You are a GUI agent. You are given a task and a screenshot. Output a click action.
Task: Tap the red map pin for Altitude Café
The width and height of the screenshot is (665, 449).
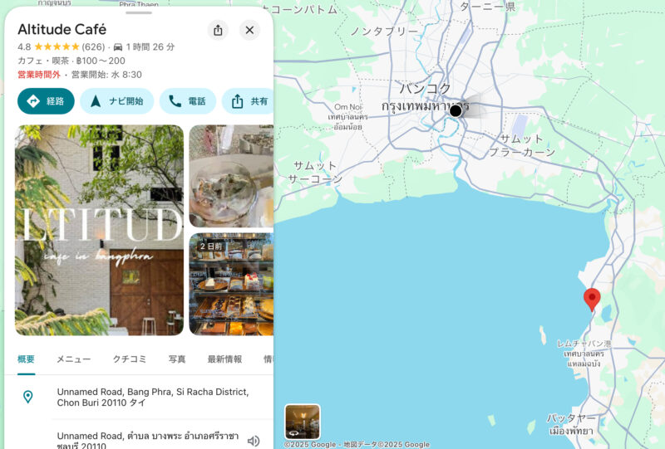coord(592,299)
